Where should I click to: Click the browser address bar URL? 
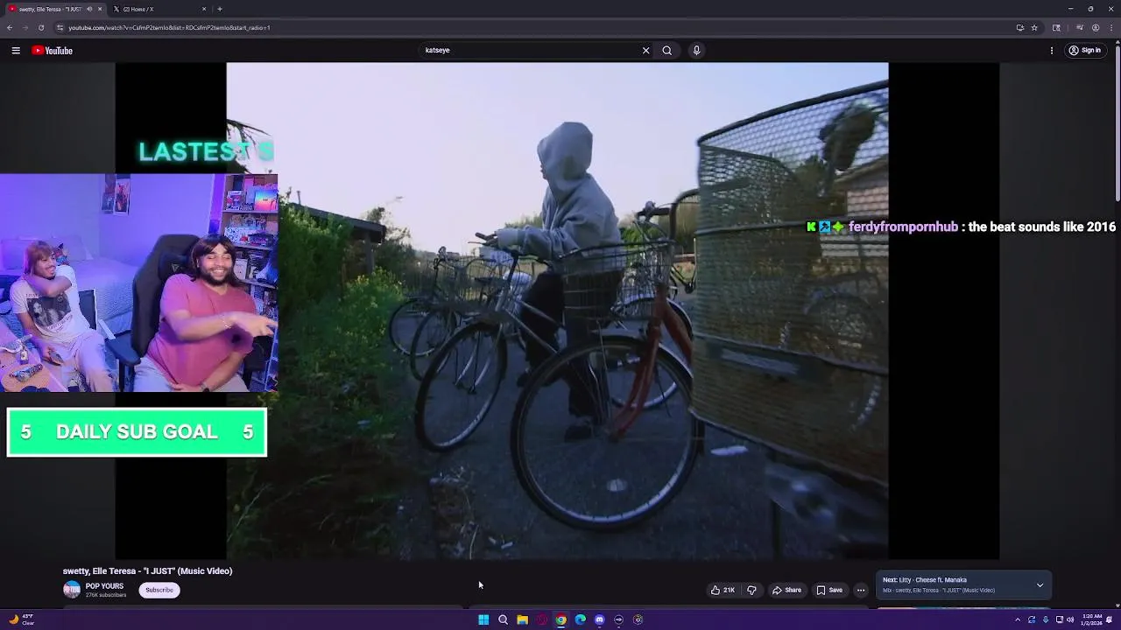click(x=169, y=28)
